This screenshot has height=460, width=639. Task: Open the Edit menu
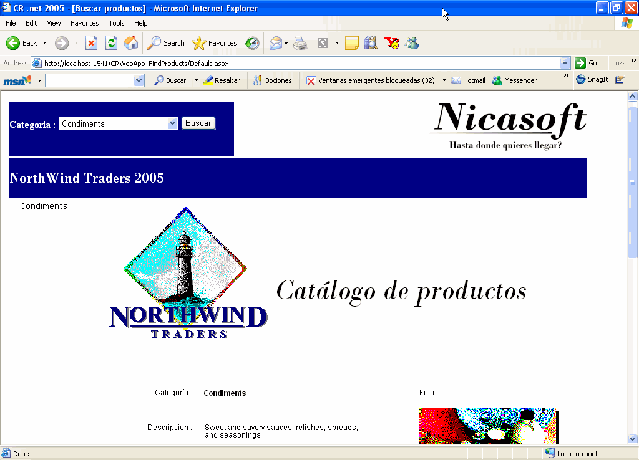[x=31, y=23]
